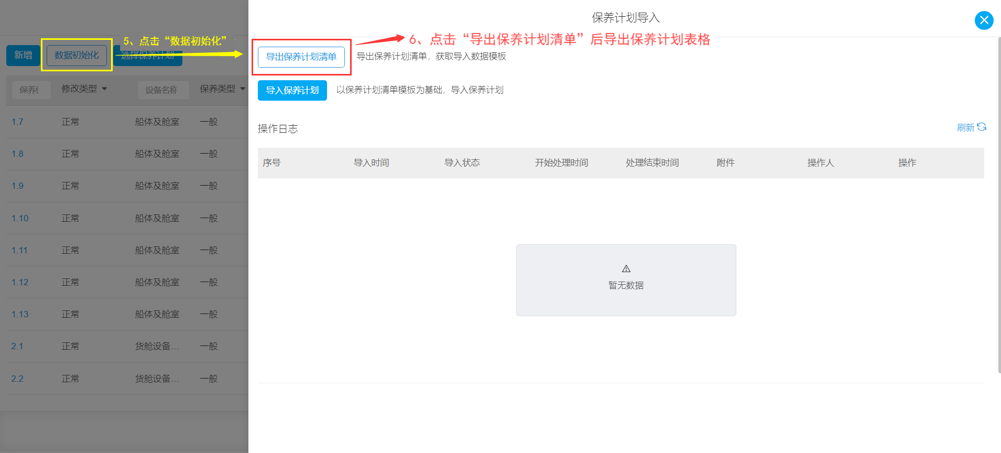Open the 保养类型 dropdown filter
Image resolution: width=1001 pixels, height=453 pixels.
click(222, 89)
